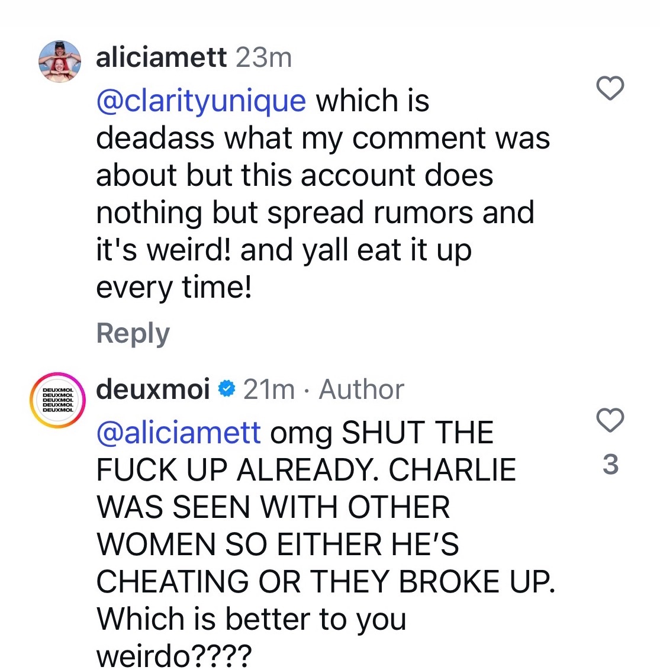
Task: Tap the 23m timestamp on aliciamett's comment
Action: [264, 57]
